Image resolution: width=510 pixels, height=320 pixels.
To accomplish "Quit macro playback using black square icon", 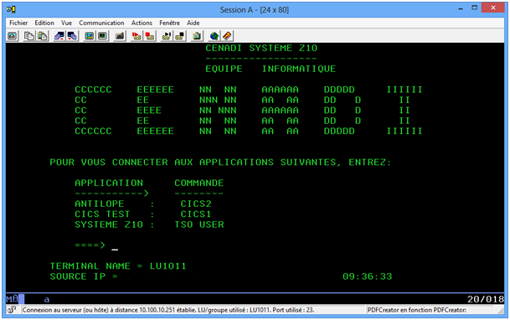I will tap(179, 36).
